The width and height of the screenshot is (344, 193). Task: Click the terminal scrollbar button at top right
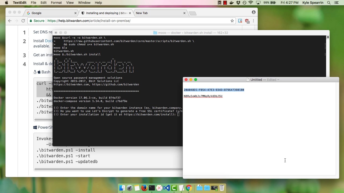(x=328, y=37)
